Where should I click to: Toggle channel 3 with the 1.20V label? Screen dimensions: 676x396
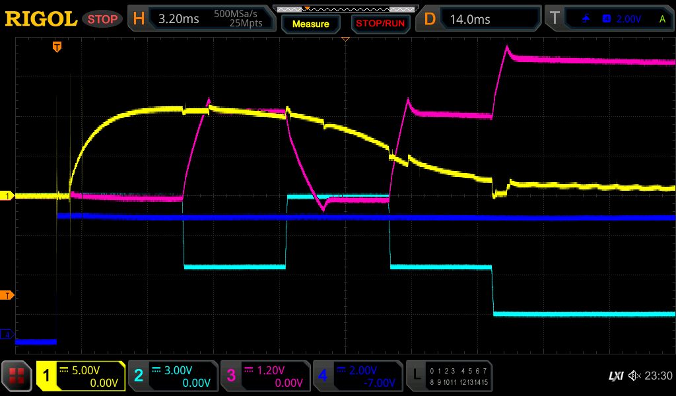[265, 376]
